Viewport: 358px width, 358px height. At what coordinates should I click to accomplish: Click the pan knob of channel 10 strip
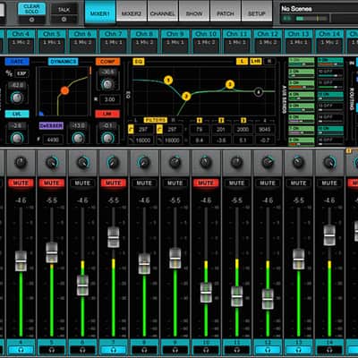click(206, 162)
